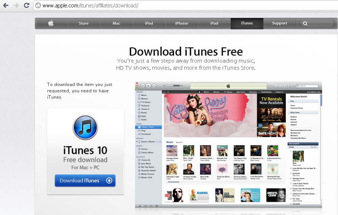Click the iTunes Store application preview image
The image size is (338, 215).
pyautogui.click(x=229, y=144)
